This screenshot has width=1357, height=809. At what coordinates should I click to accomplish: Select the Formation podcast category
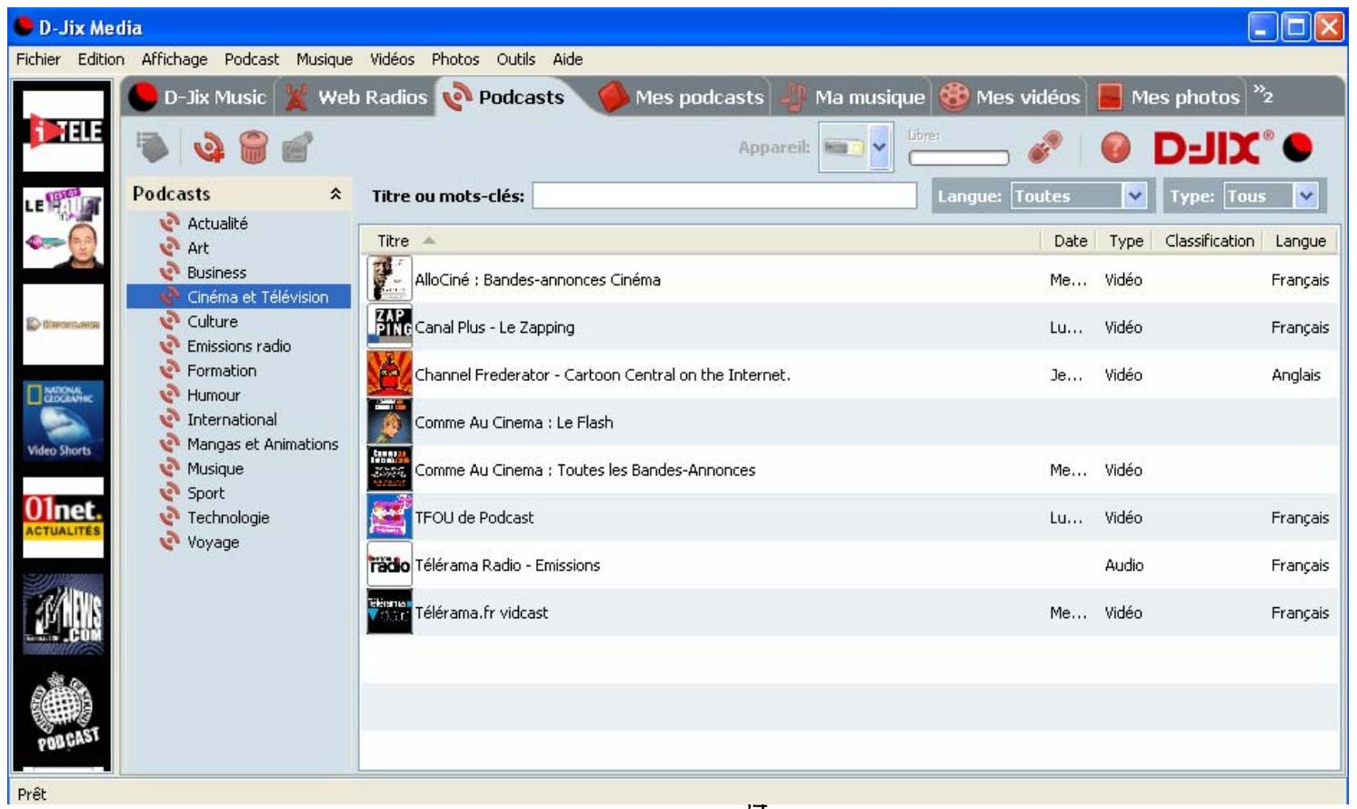tap(222, 370)
